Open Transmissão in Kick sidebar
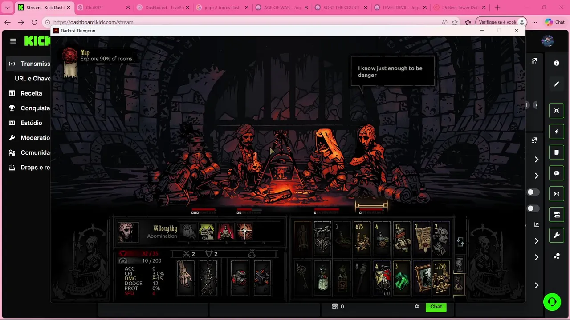Screen dimensions: 570x320 click(29, 64)
